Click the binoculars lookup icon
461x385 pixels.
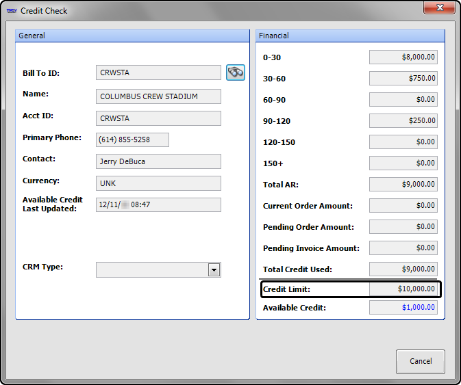point(236,72)
